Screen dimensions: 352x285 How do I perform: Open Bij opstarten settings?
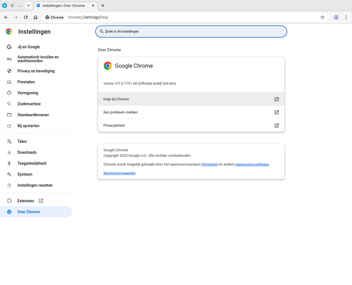tap(36, 126)
